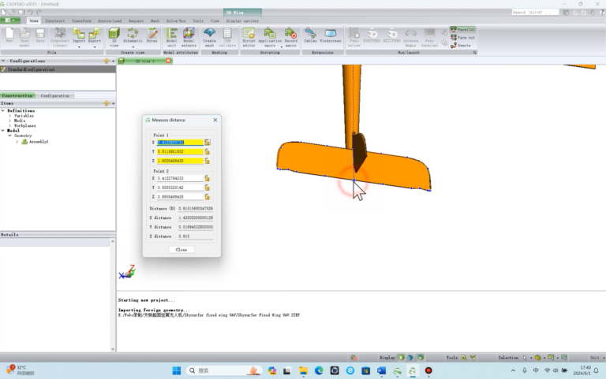Open the Run/launch group dialog launcher
Viewport: 606px width, 379px height.
coord(474,53)
